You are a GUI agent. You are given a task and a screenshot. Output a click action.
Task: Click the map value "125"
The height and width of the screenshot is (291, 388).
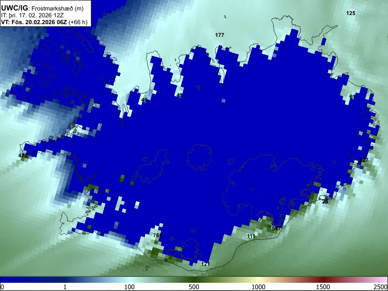351,13
